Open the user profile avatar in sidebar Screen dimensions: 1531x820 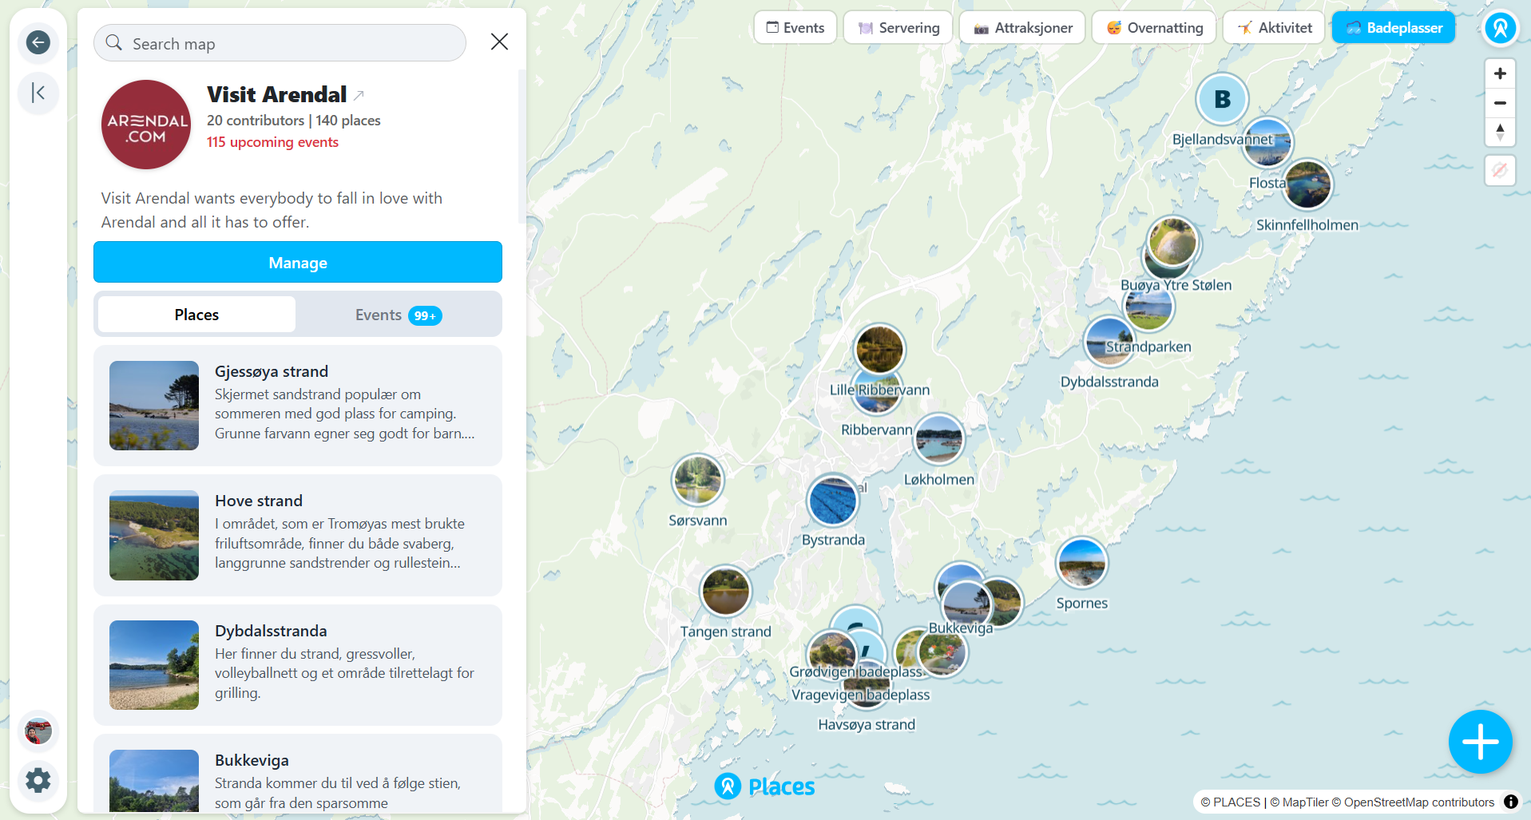(x=38, y=731)
